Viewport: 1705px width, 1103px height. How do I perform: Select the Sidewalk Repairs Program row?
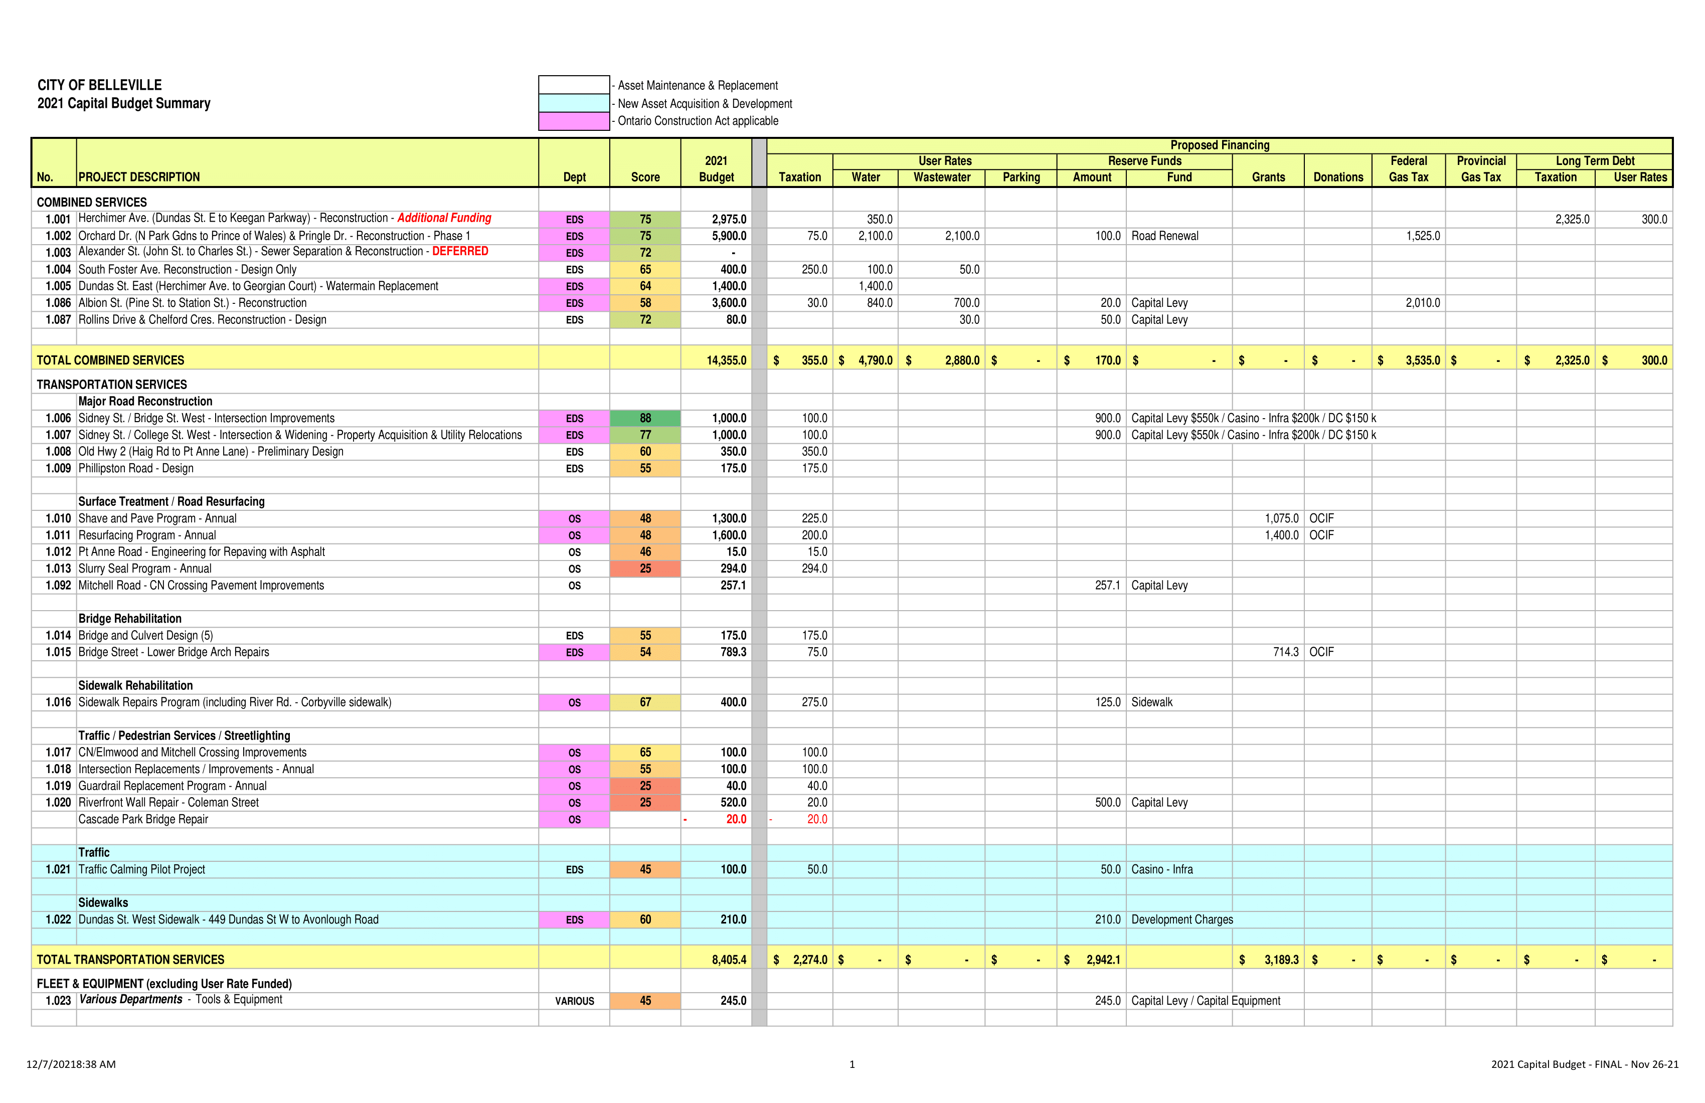[x=235, y=702]
